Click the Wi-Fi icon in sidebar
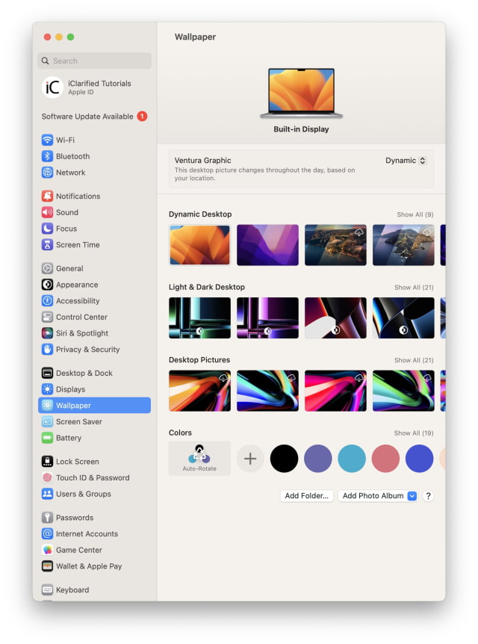Image resolution: width=478 pixels, height=644 pixels. click(47, 140)
